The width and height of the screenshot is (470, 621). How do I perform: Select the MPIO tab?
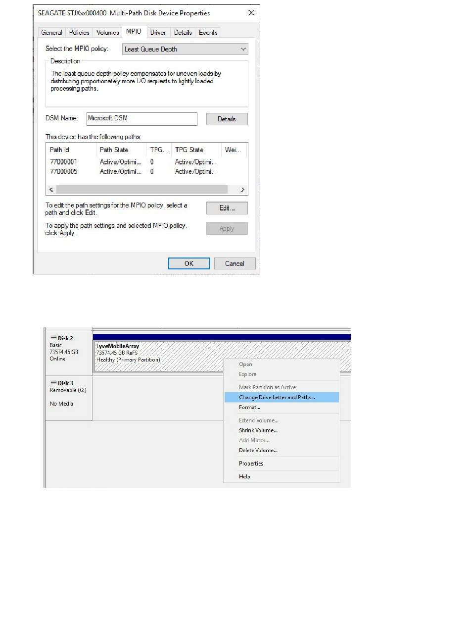click(134, 32)
